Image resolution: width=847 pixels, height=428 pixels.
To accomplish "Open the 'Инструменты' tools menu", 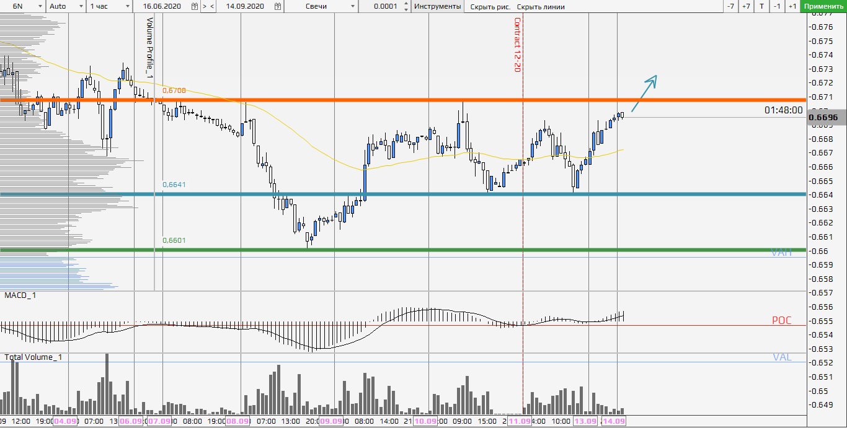I will tap(437, 6).
